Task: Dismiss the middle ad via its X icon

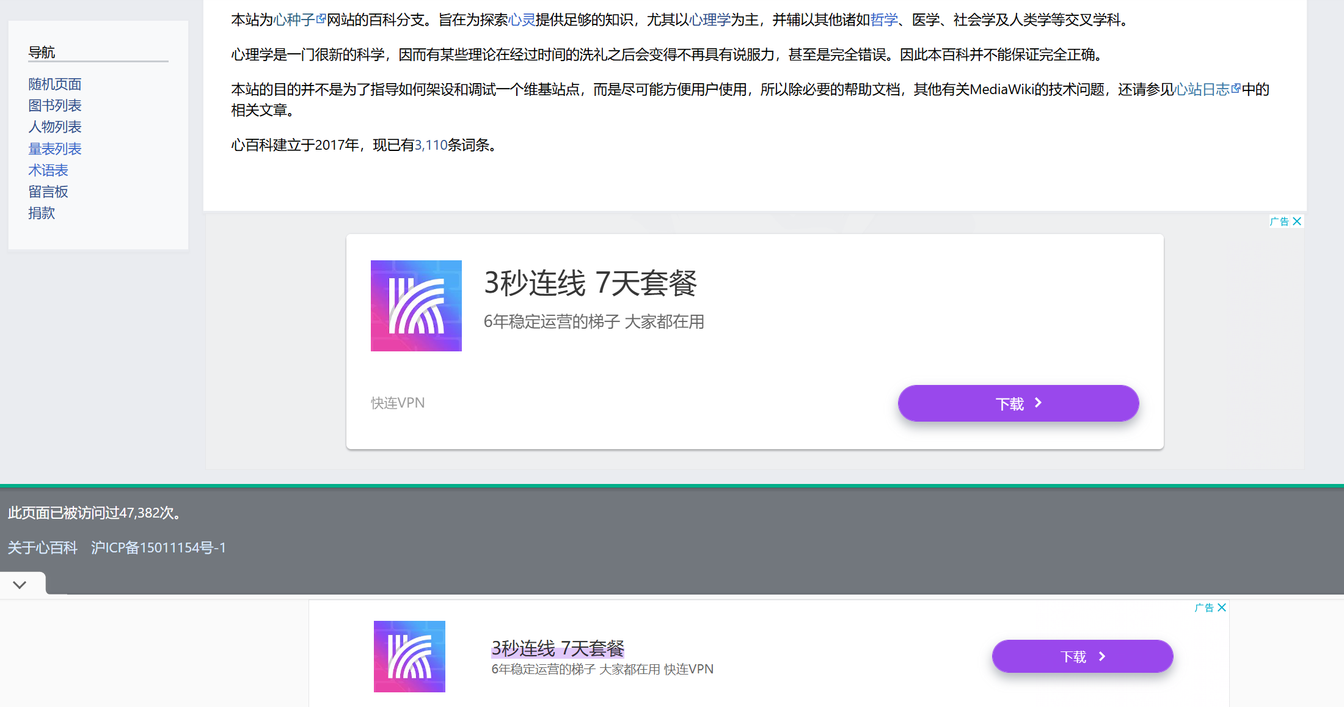Action: [x=1298, y=221]
